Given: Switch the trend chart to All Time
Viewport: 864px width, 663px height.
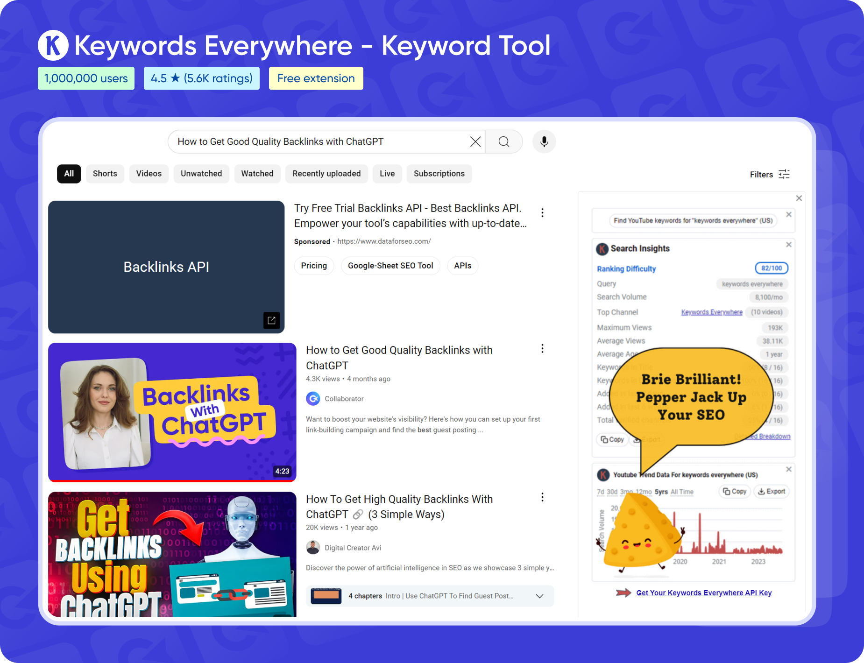Looking at the screenshot, I should 682,492.
